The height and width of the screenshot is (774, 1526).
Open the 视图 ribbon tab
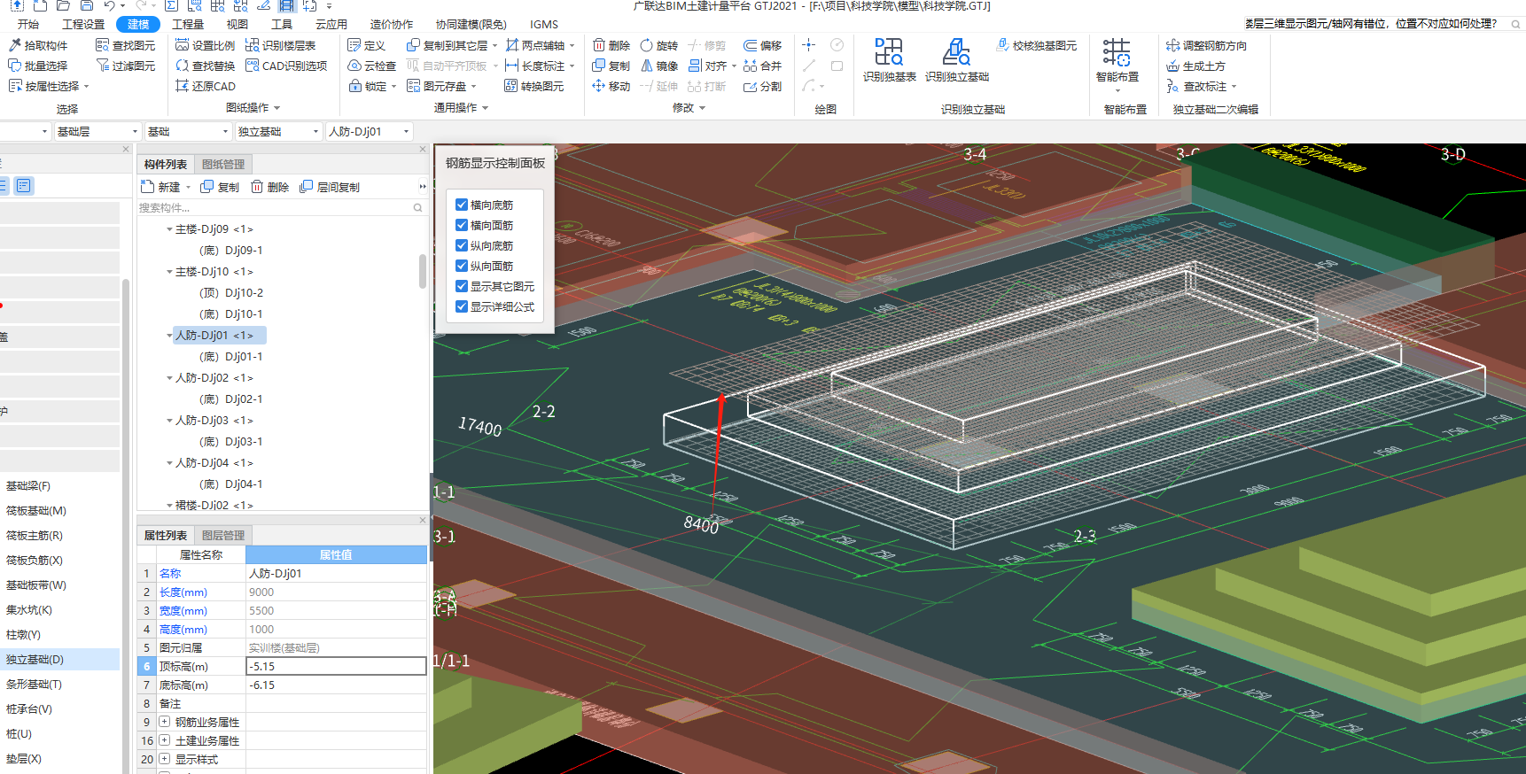click(237, 24)
